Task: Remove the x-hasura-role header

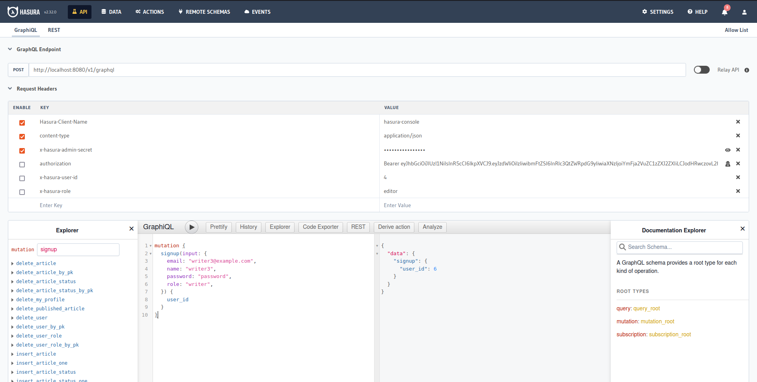Action: [x=738, y=191]
